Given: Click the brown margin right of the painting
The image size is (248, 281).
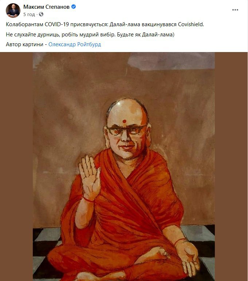Looking at the screenshot, I should click(231, 166).
